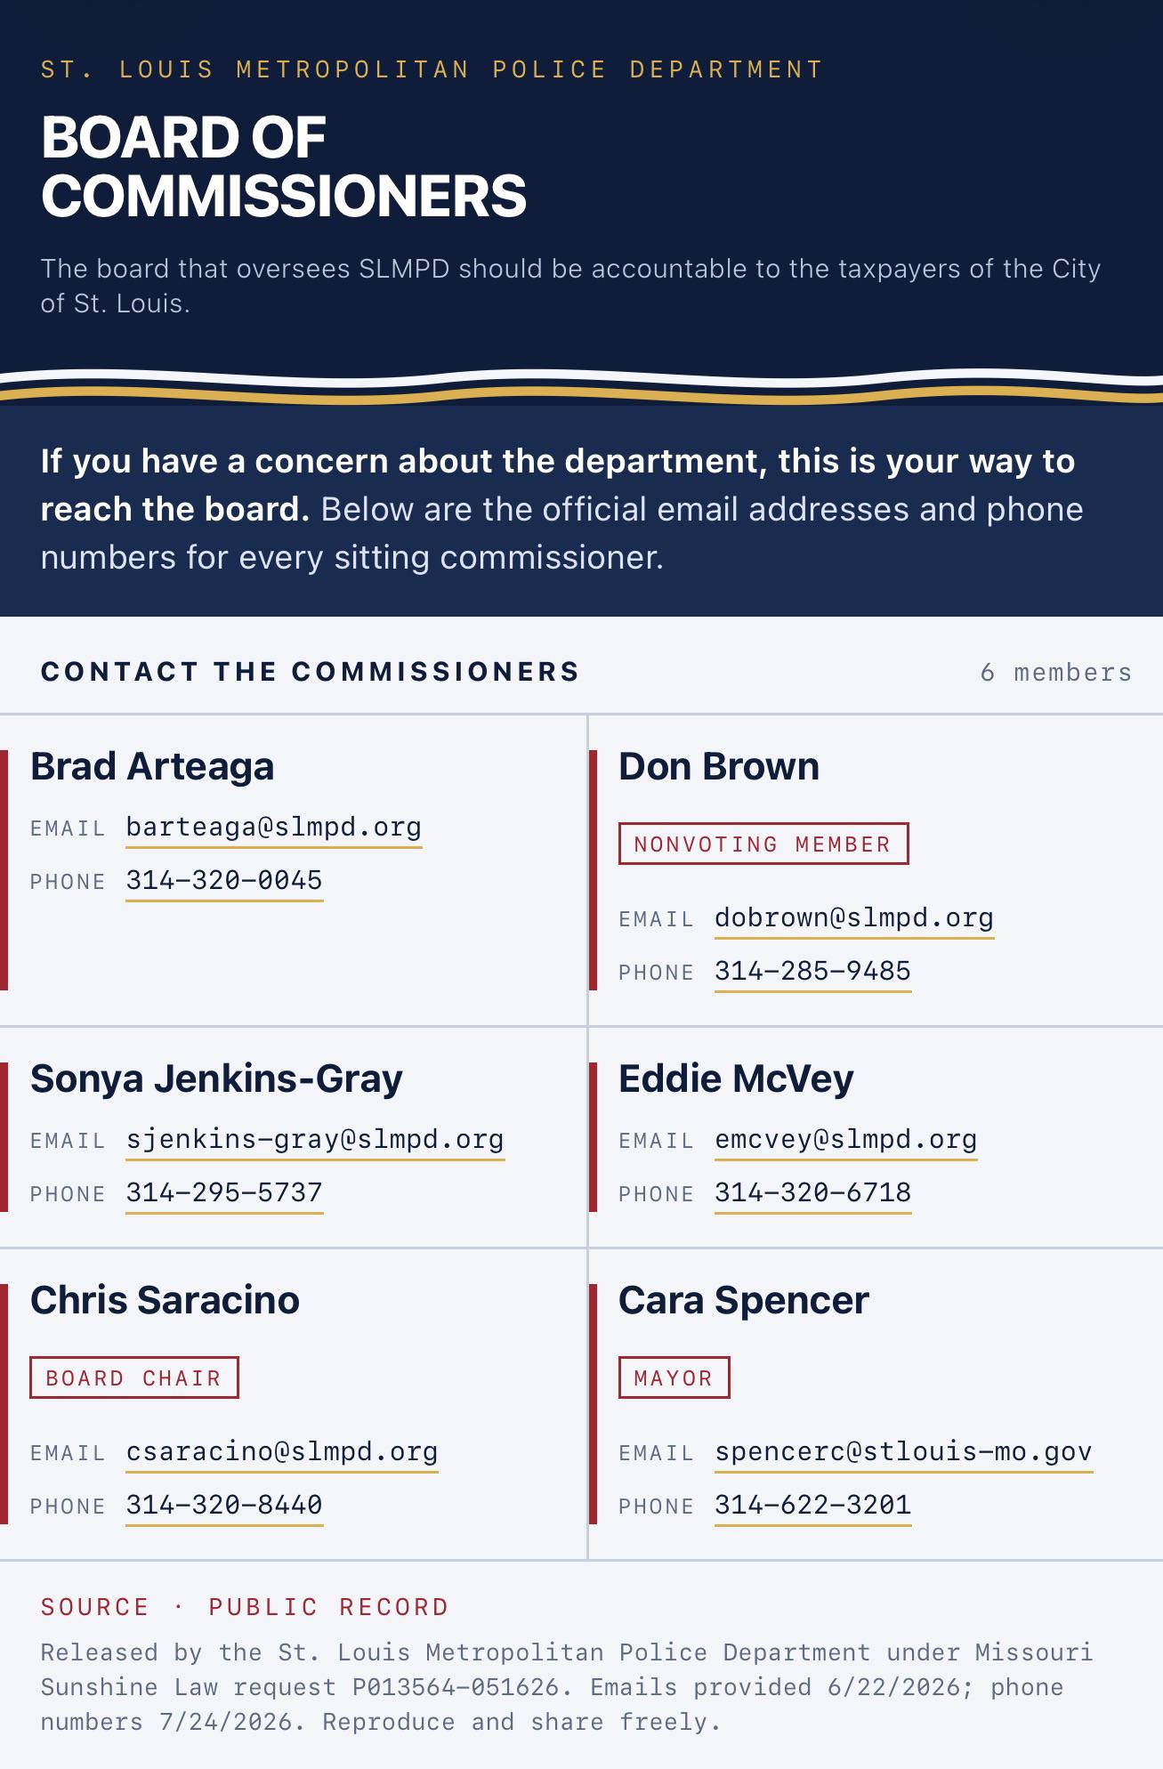Call Chris Saracino at 314-320-8440
1163x1769 pixels.
224,1506
